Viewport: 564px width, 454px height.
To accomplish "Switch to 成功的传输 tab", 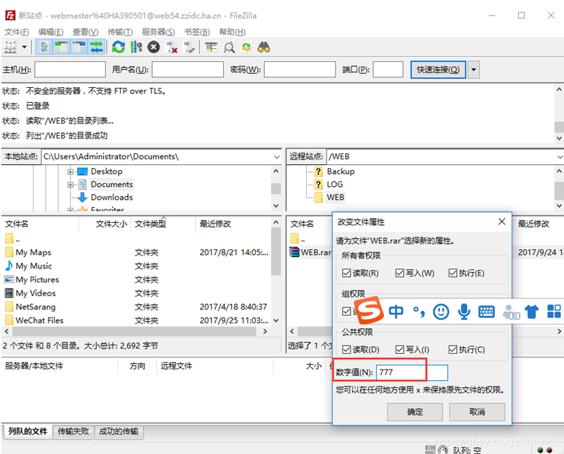I will tap(119, 432).
